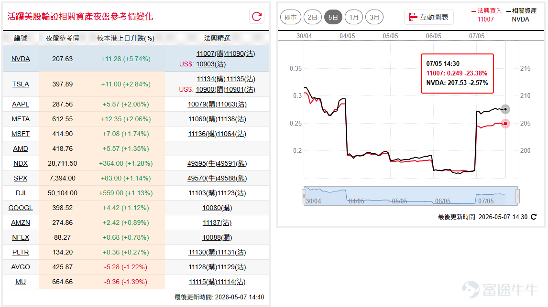
Task: Open TSLA put warrant 11135(沽)
Action: (x=241, y=79)
